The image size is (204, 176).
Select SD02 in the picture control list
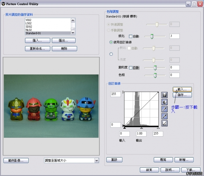pos(48,26)
